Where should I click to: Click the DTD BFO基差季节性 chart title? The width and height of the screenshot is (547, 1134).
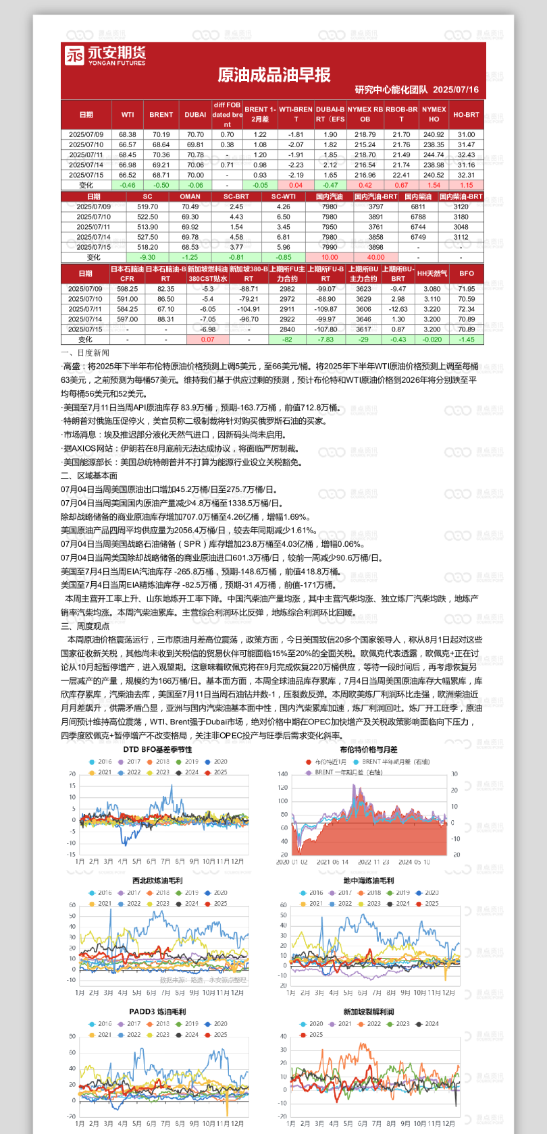pyautogui.click(x=157, y=750)
